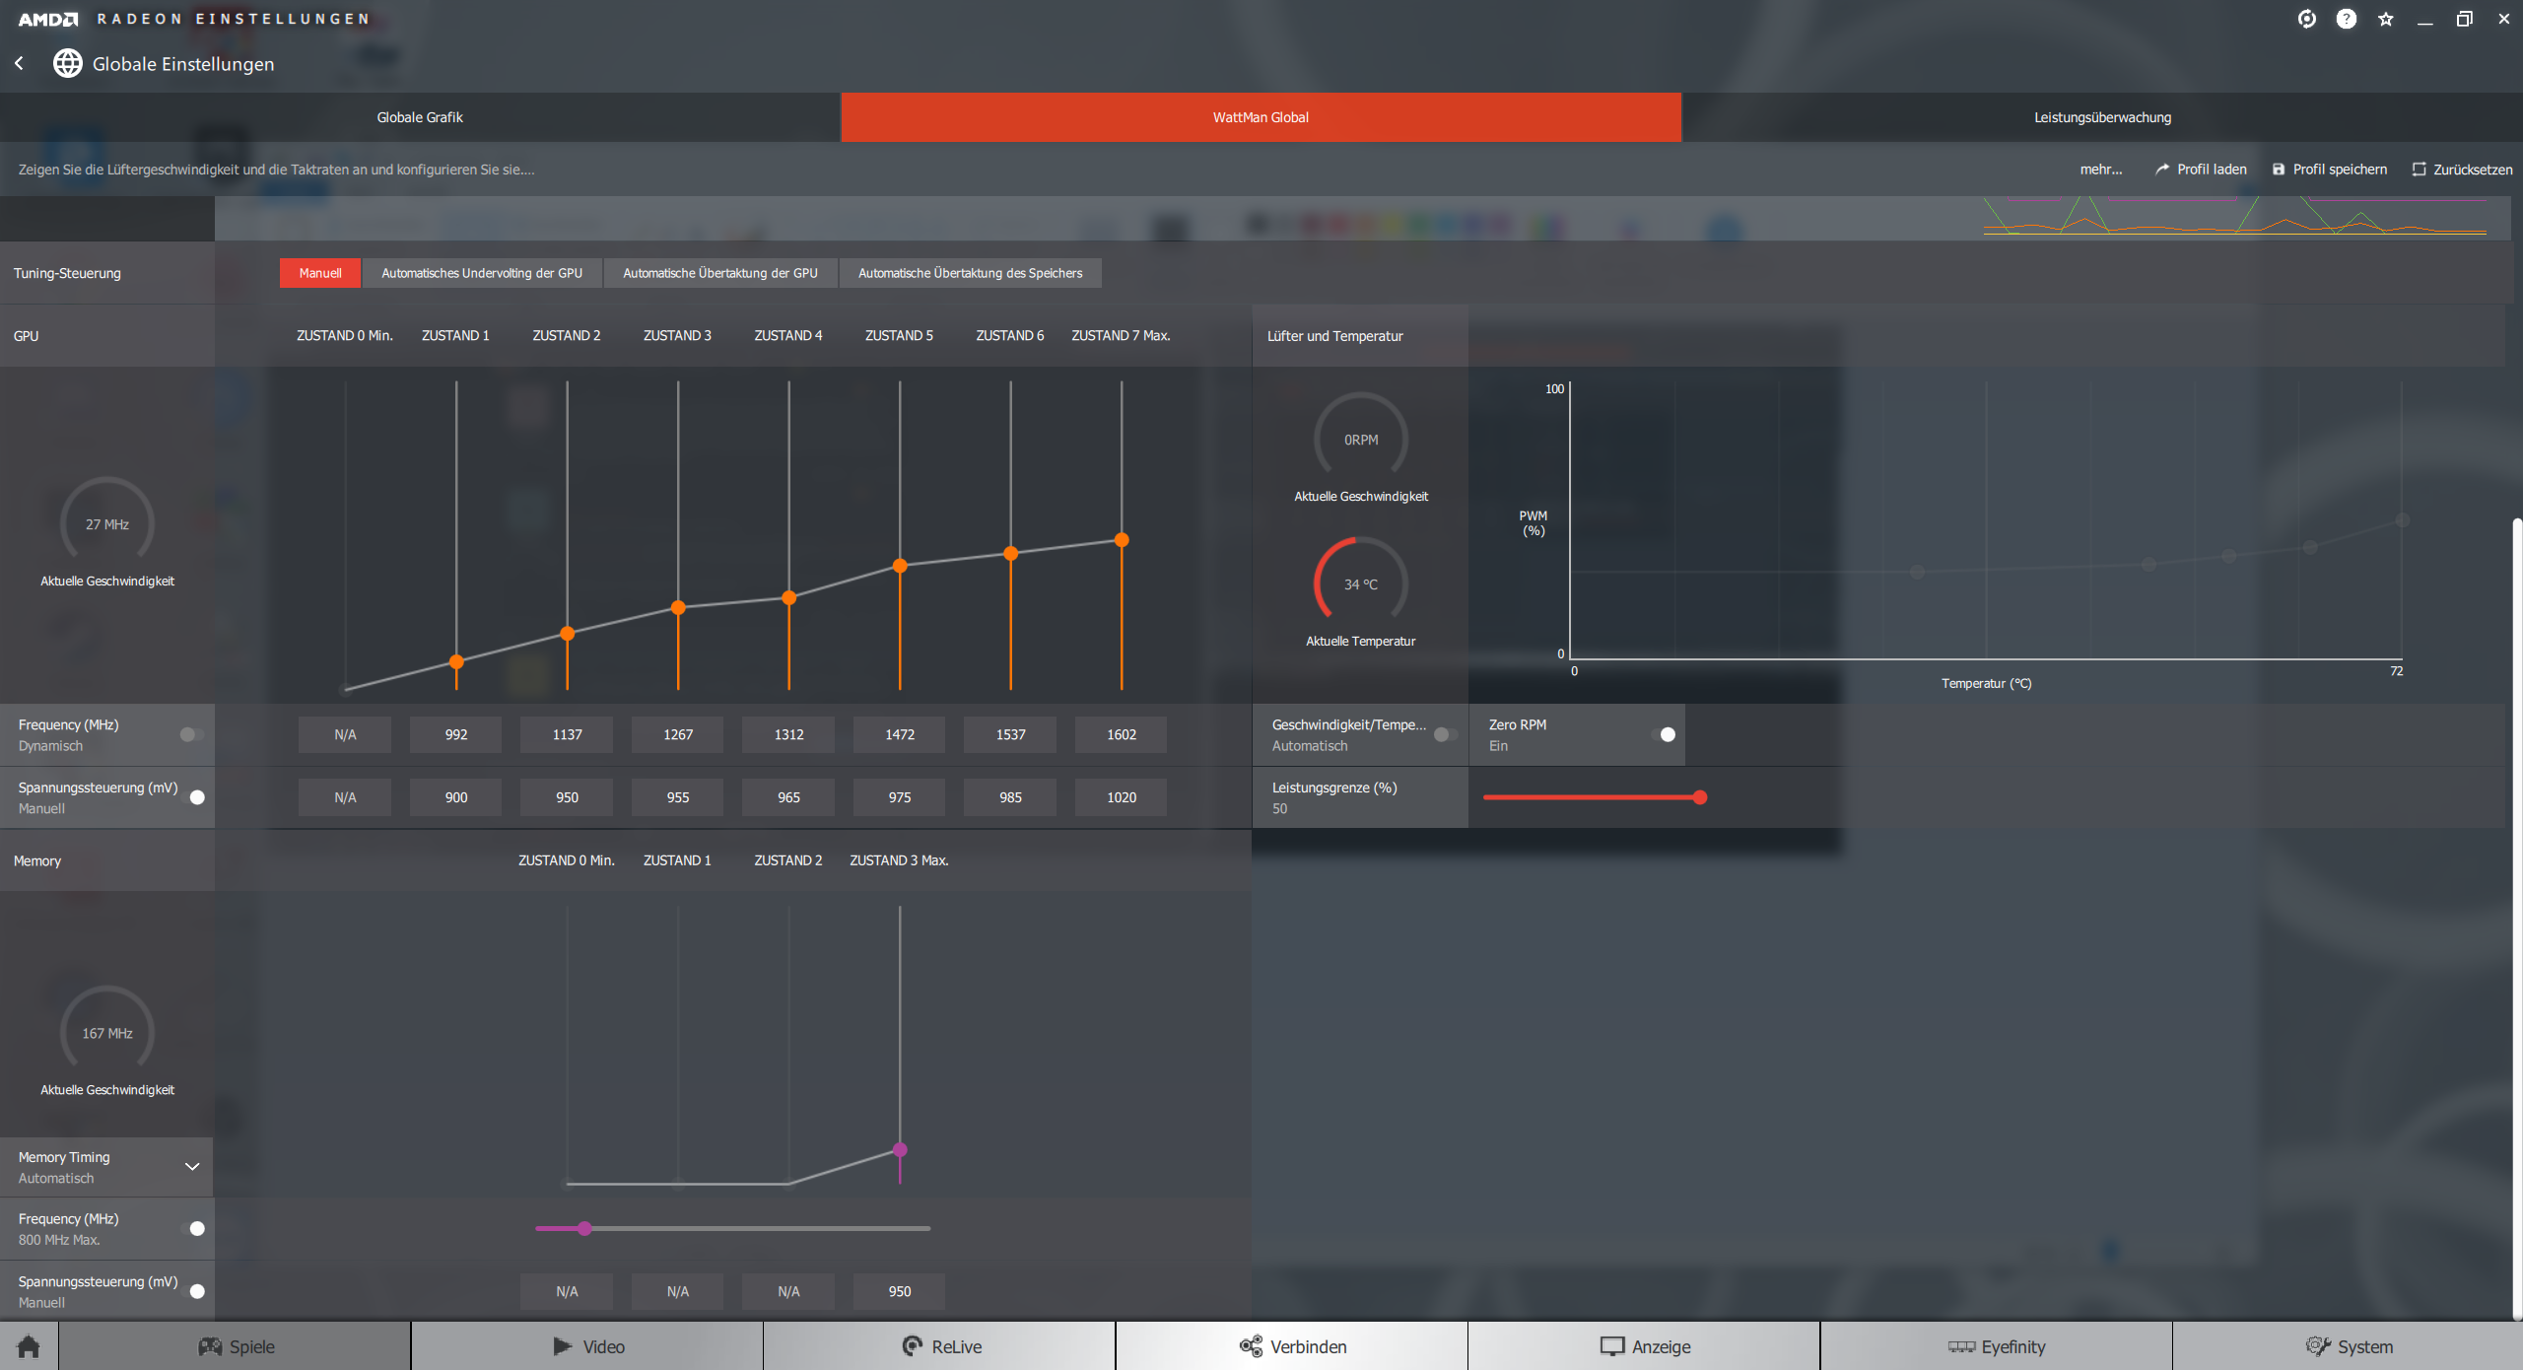Go to home via house icon
The width and height of the screenshot is (2523, 1370).
(x=29, y=1346)
